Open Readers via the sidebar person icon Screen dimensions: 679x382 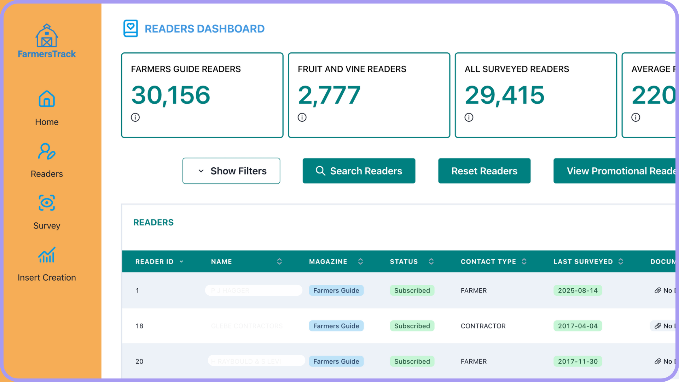(x=46, y=151)
